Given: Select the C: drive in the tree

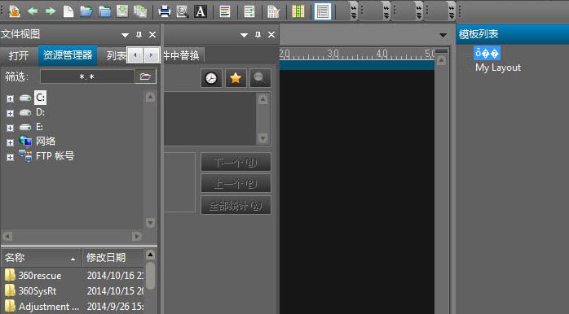Looking at the screenshot, I should (x=40, y=98).
